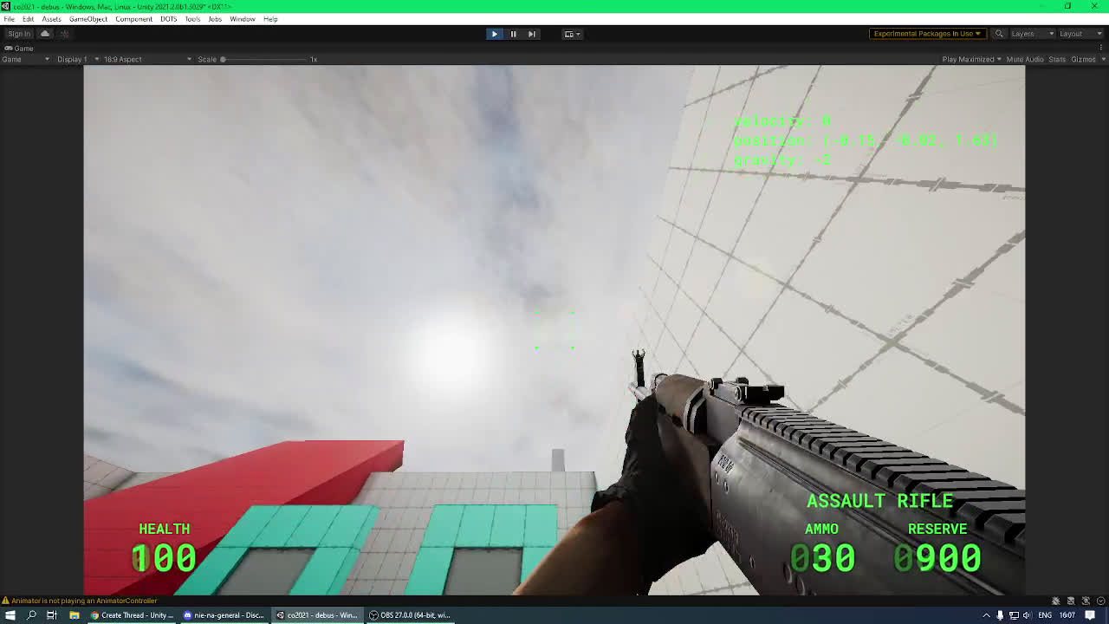Click the Step frame button
1109x624 pixels.
click(532, 34)
